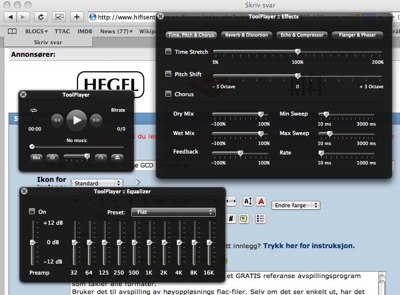400x295 pixels.
Task: Open the Equalizer Preset dropdown showing Flat
Action: [173, 212]
